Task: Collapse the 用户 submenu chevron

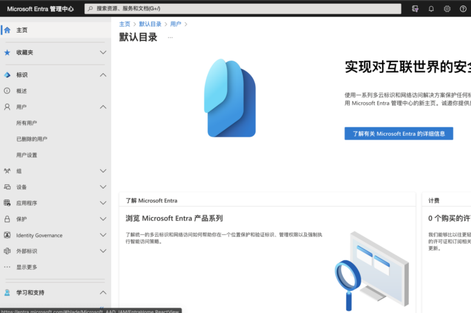Action: pos(103,107)
